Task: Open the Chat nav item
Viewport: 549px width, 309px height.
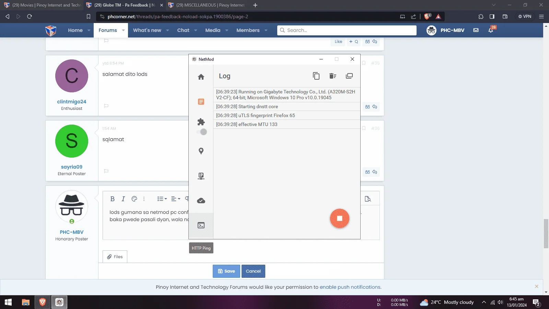Action: click(x=183, y=30)
